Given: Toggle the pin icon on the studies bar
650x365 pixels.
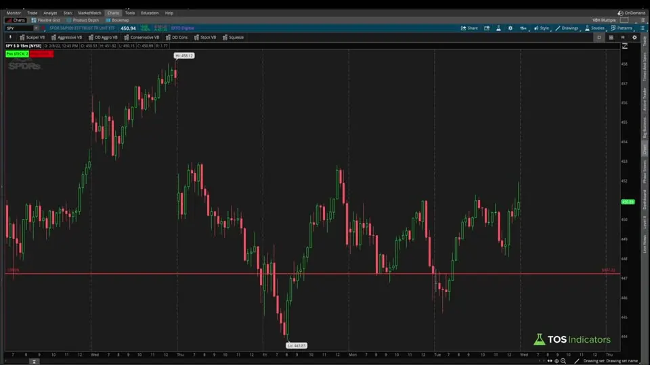Looking at the screenshot, I should click(10, 37).
